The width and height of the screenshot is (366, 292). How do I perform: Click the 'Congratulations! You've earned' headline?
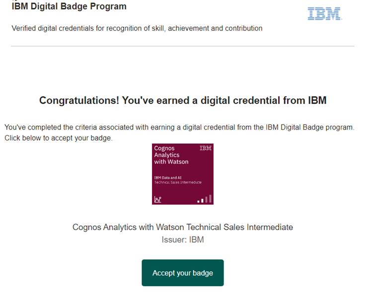[x=183, y=100]
